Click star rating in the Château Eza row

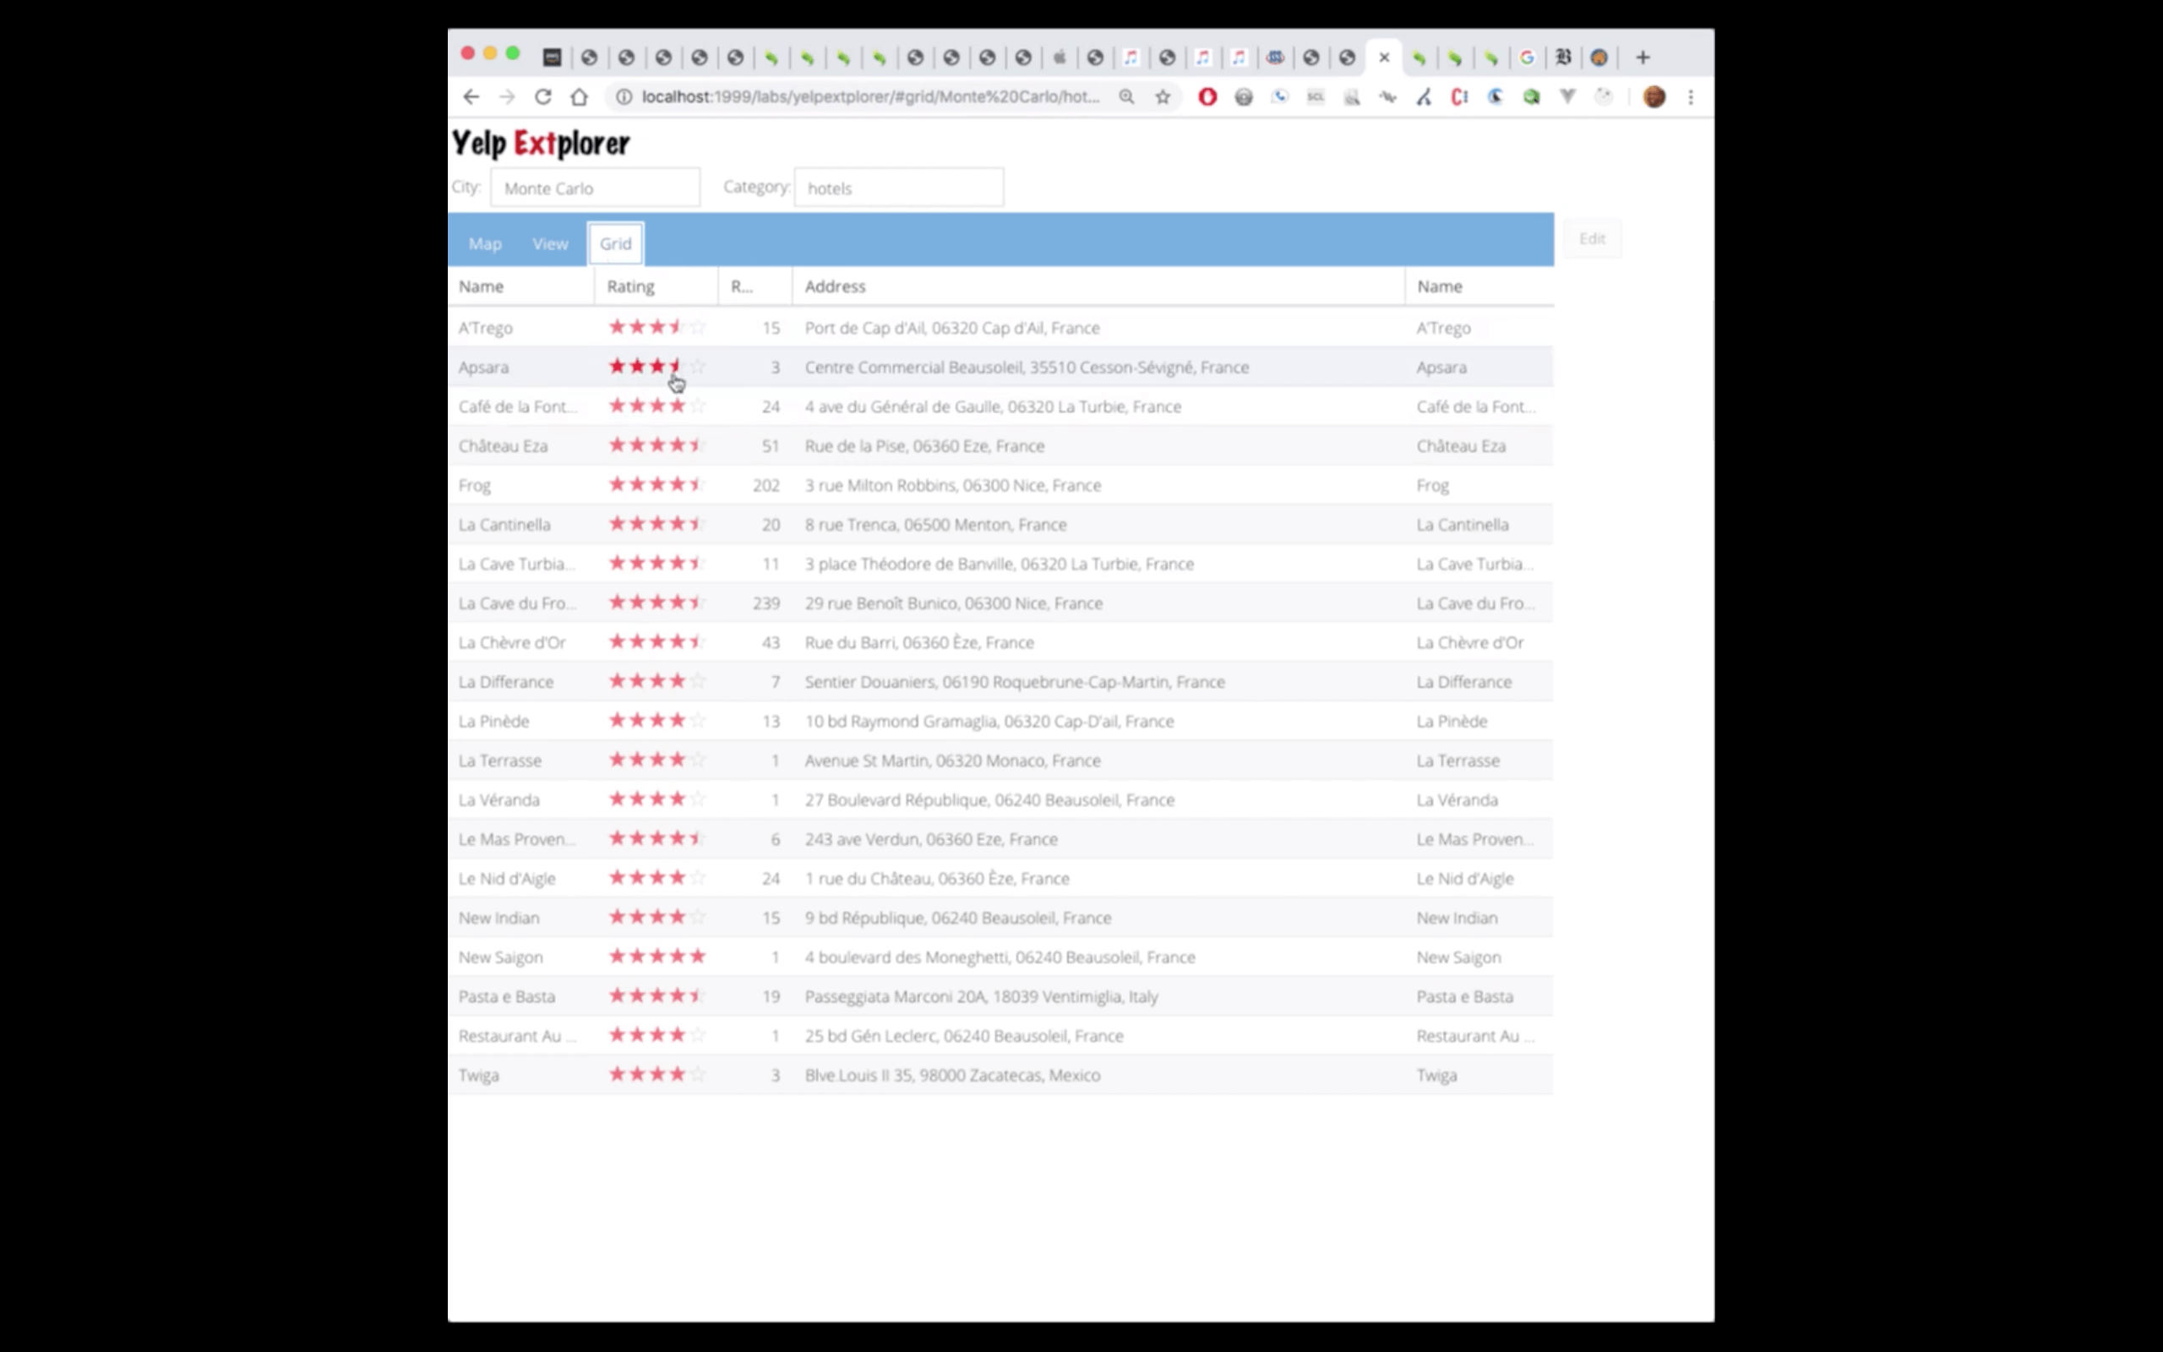pos(657,445)
